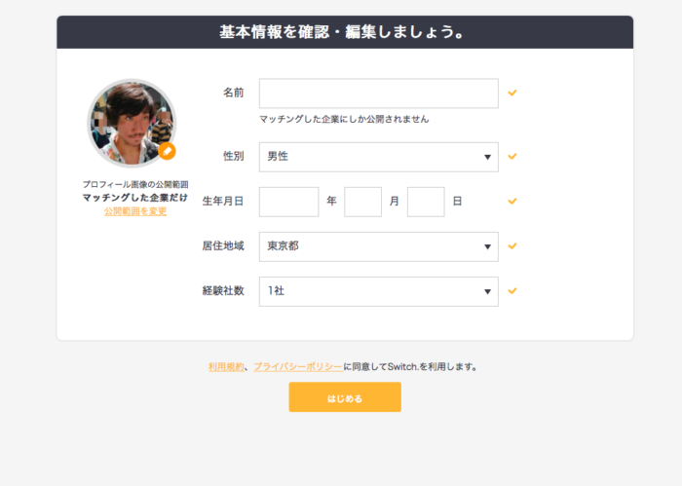Click the birth day input field
682x486 pixels.
click(x=426, y=202)
